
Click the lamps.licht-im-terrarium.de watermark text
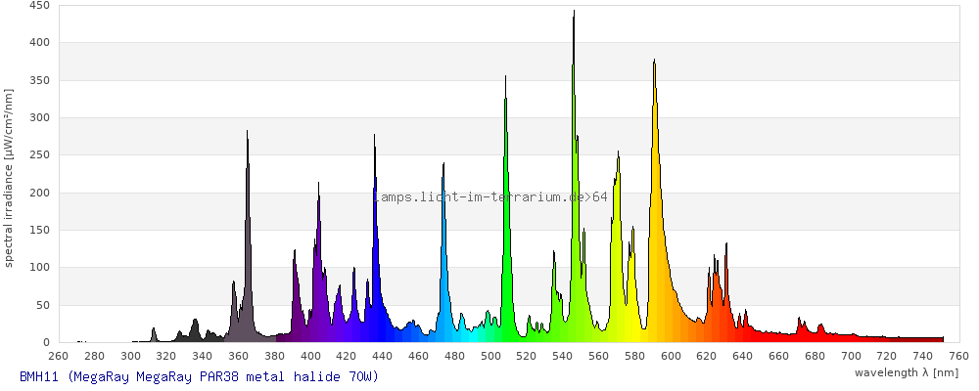tap(490, 196)
